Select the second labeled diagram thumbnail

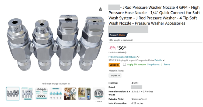27,93
